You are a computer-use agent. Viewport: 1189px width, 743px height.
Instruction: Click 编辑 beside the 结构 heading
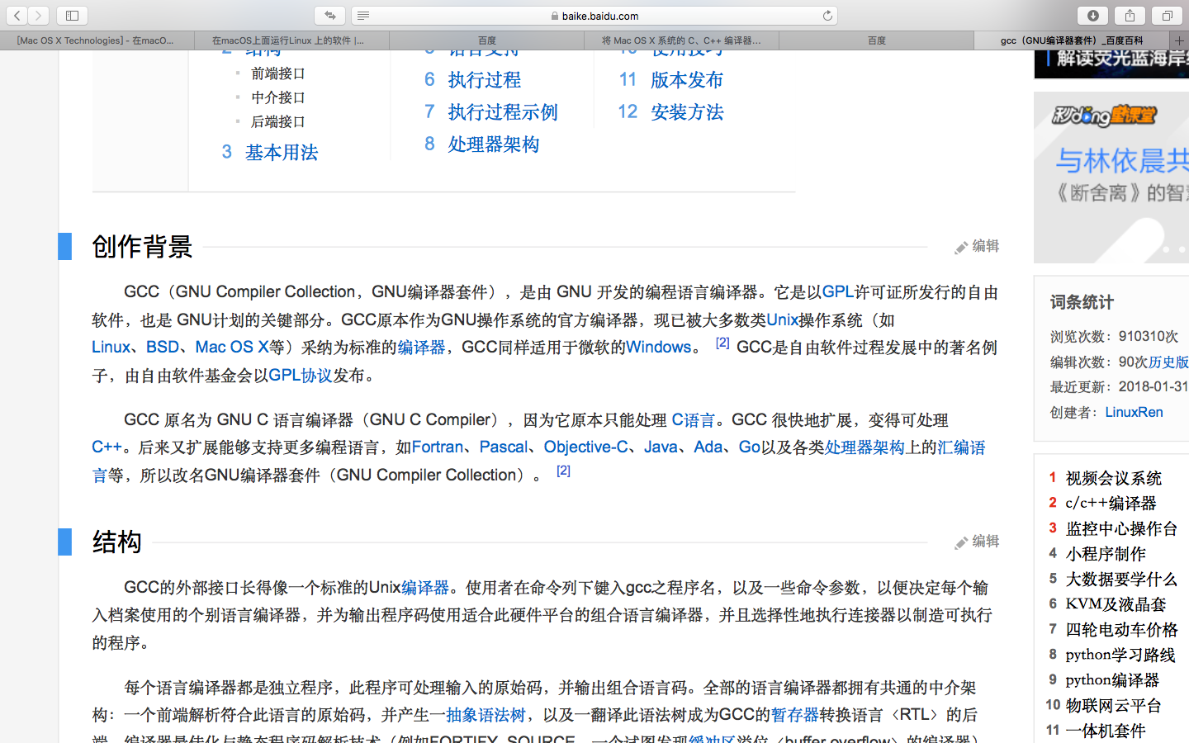pyautogui.click(x=978, y=542)
